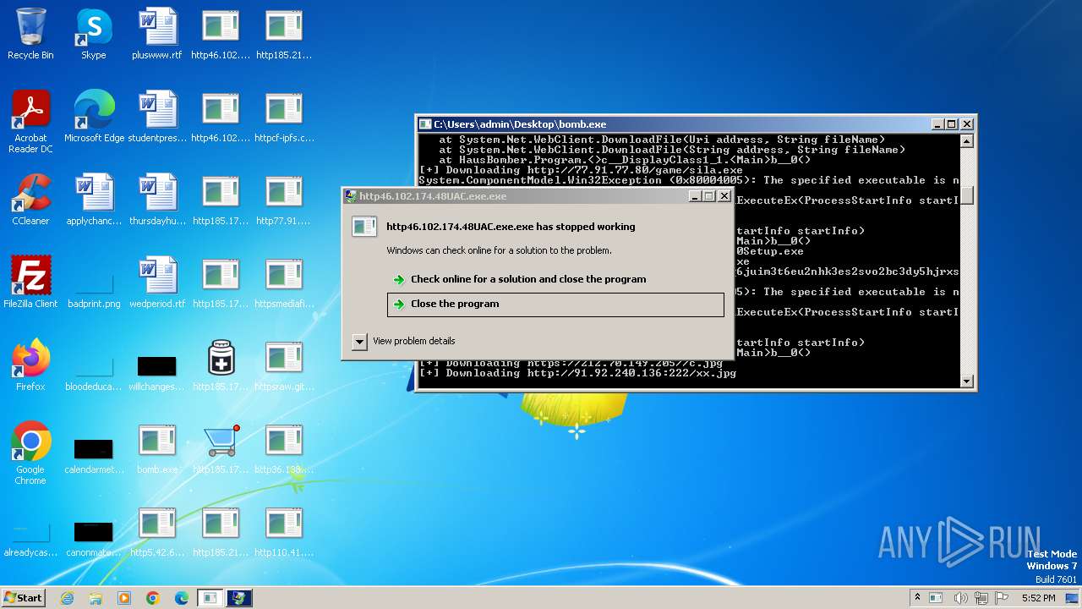This screenshot has width=1082, height=609.
Task: Select the applychanc... Word document icon
Action: (94, 200)
